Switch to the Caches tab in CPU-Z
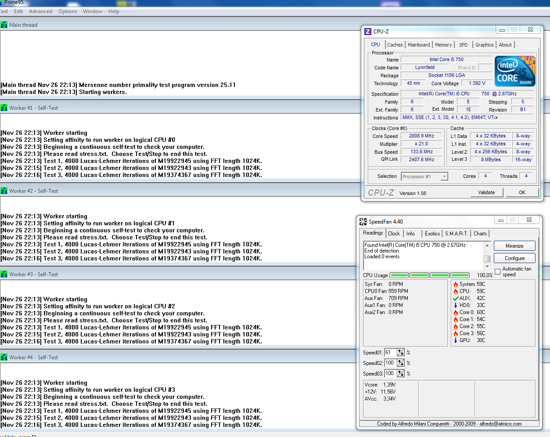 click(395, 45)
